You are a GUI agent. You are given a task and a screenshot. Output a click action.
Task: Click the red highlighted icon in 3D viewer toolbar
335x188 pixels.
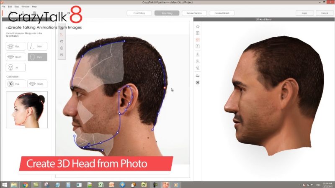tap(198, 40)
